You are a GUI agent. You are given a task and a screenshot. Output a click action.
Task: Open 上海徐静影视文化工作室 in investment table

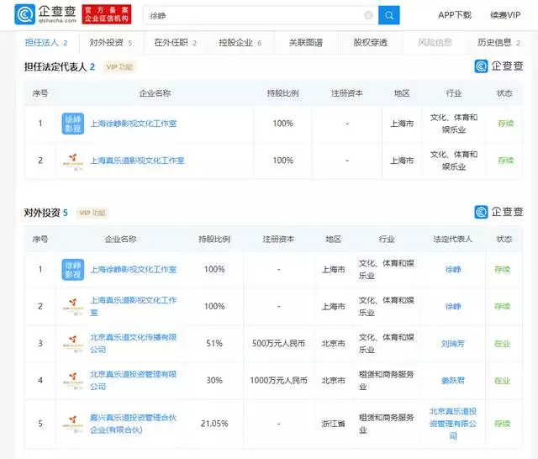pos(133,269)
